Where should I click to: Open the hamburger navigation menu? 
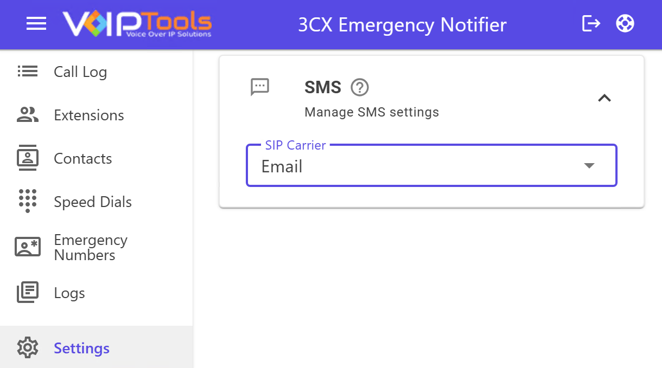[x=36, y=24]
